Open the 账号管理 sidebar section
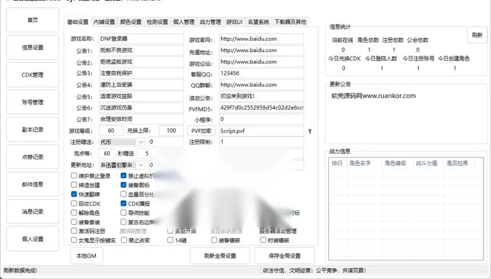The image size is (491, 279). 32,102
